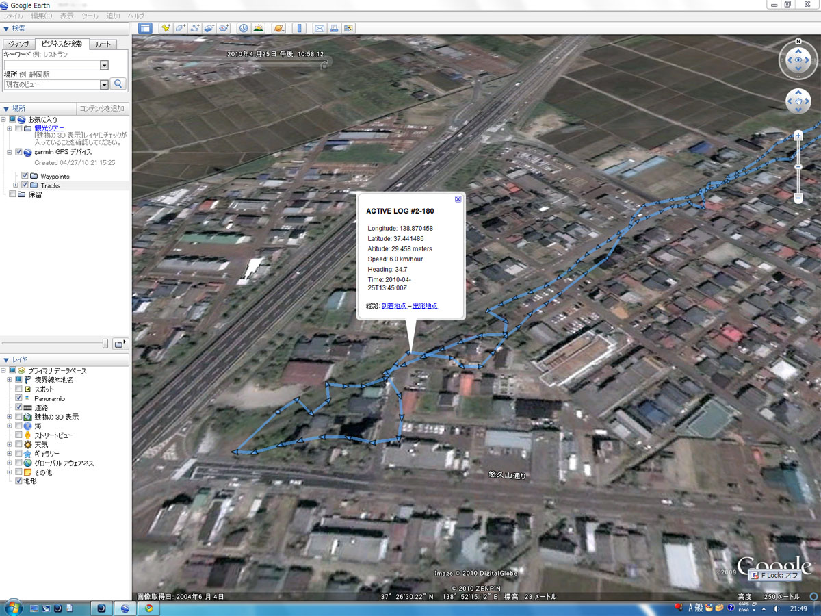The height and width of the screenshot is (616, 821).
Task: Expand the Tracks folder tree node
Action: 16,185
